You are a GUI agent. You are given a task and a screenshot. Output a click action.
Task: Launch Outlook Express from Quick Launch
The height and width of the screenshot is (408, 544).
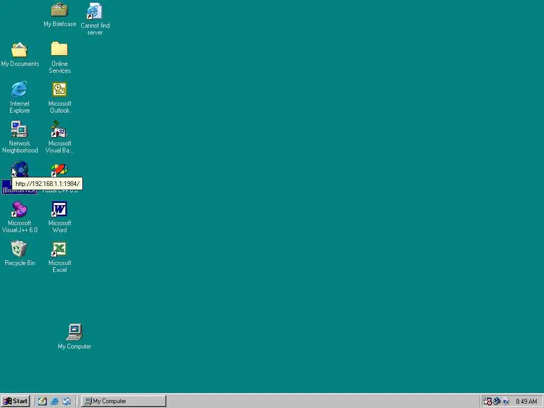click(x=66, y=401)
